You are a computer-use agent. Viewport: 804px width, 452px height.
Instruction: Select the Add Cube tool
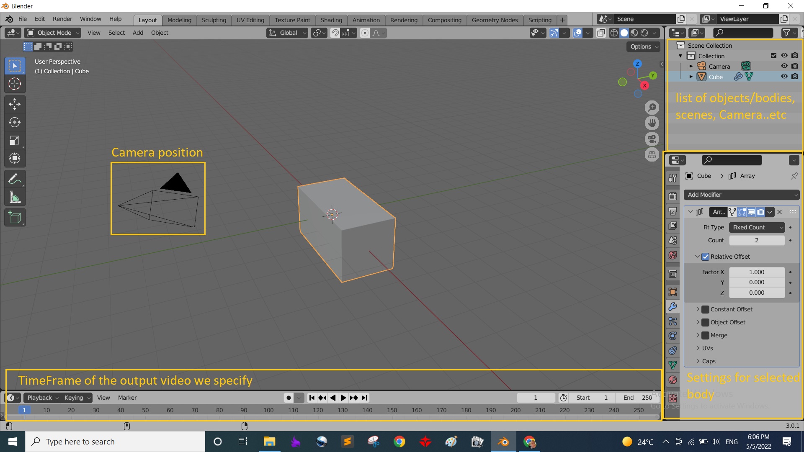pos(15,218)
